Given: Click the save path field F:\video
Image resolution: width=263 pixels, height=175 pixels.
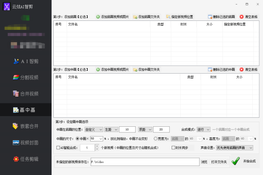Looking at the screenshot, I should [145, 162].
